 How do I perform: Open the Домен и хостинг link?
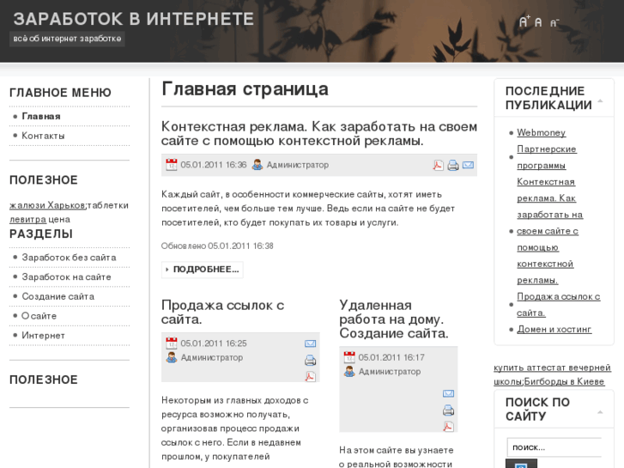pyautogui.click(x=554, y=329)
